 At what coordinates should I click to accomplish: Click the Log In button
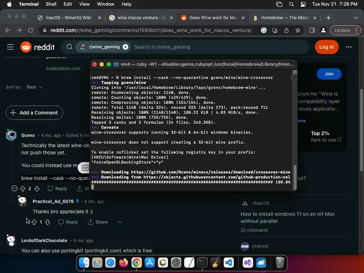[327, 47]
